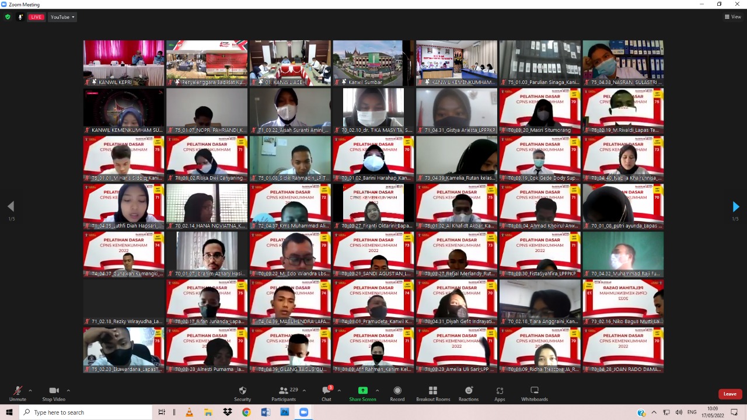Select the KANWIL KEPRI video thumbnail

[x=124, y=63]
